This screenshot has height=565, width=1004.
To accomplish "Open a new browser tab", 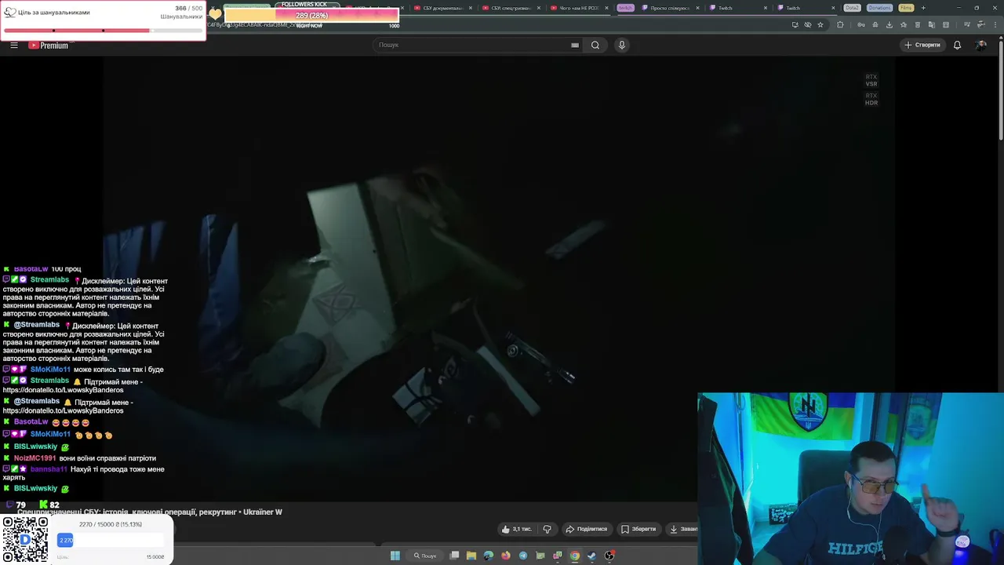I will (923, 8).
